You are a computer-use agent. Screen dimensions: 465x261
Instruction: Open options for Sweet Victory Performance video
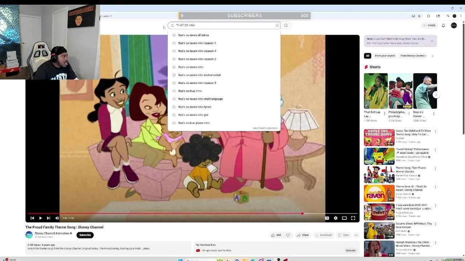click(435, 150)
